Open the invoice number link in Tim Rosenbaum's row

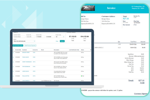point(34,67)
